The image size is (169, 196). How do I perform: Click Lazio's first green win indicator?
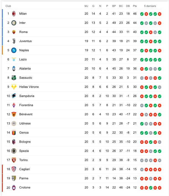(x=142, y=60)
